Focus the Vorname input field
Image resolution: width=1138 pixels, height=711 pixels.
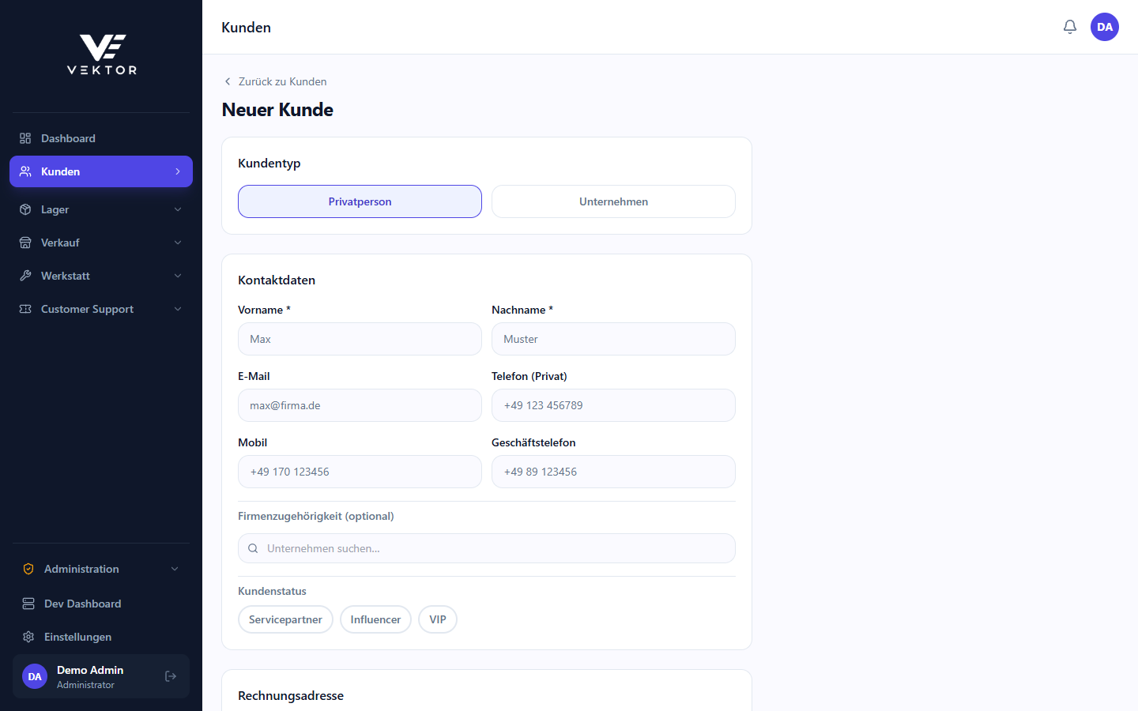point(360,339)
